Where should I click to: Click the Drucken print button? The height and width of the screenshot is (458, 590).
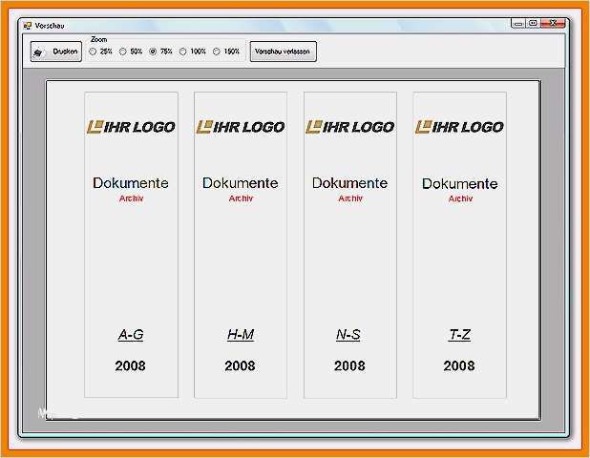coord(56,52)
